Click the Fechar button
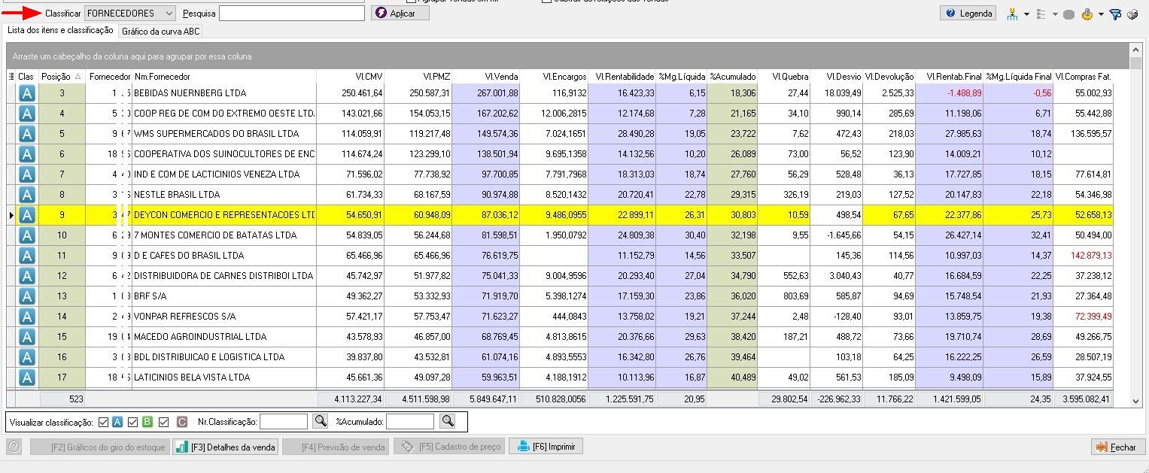 click(1117, 447)
